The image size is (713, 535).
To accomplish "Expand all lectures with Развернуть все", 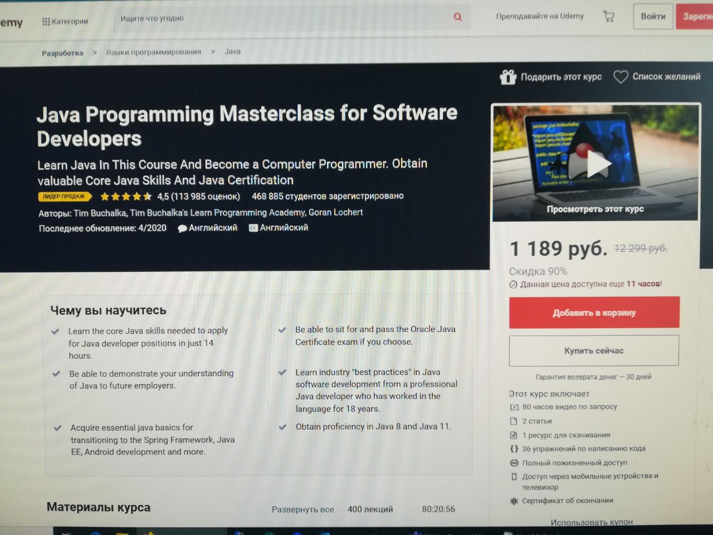I will [302, 509].
